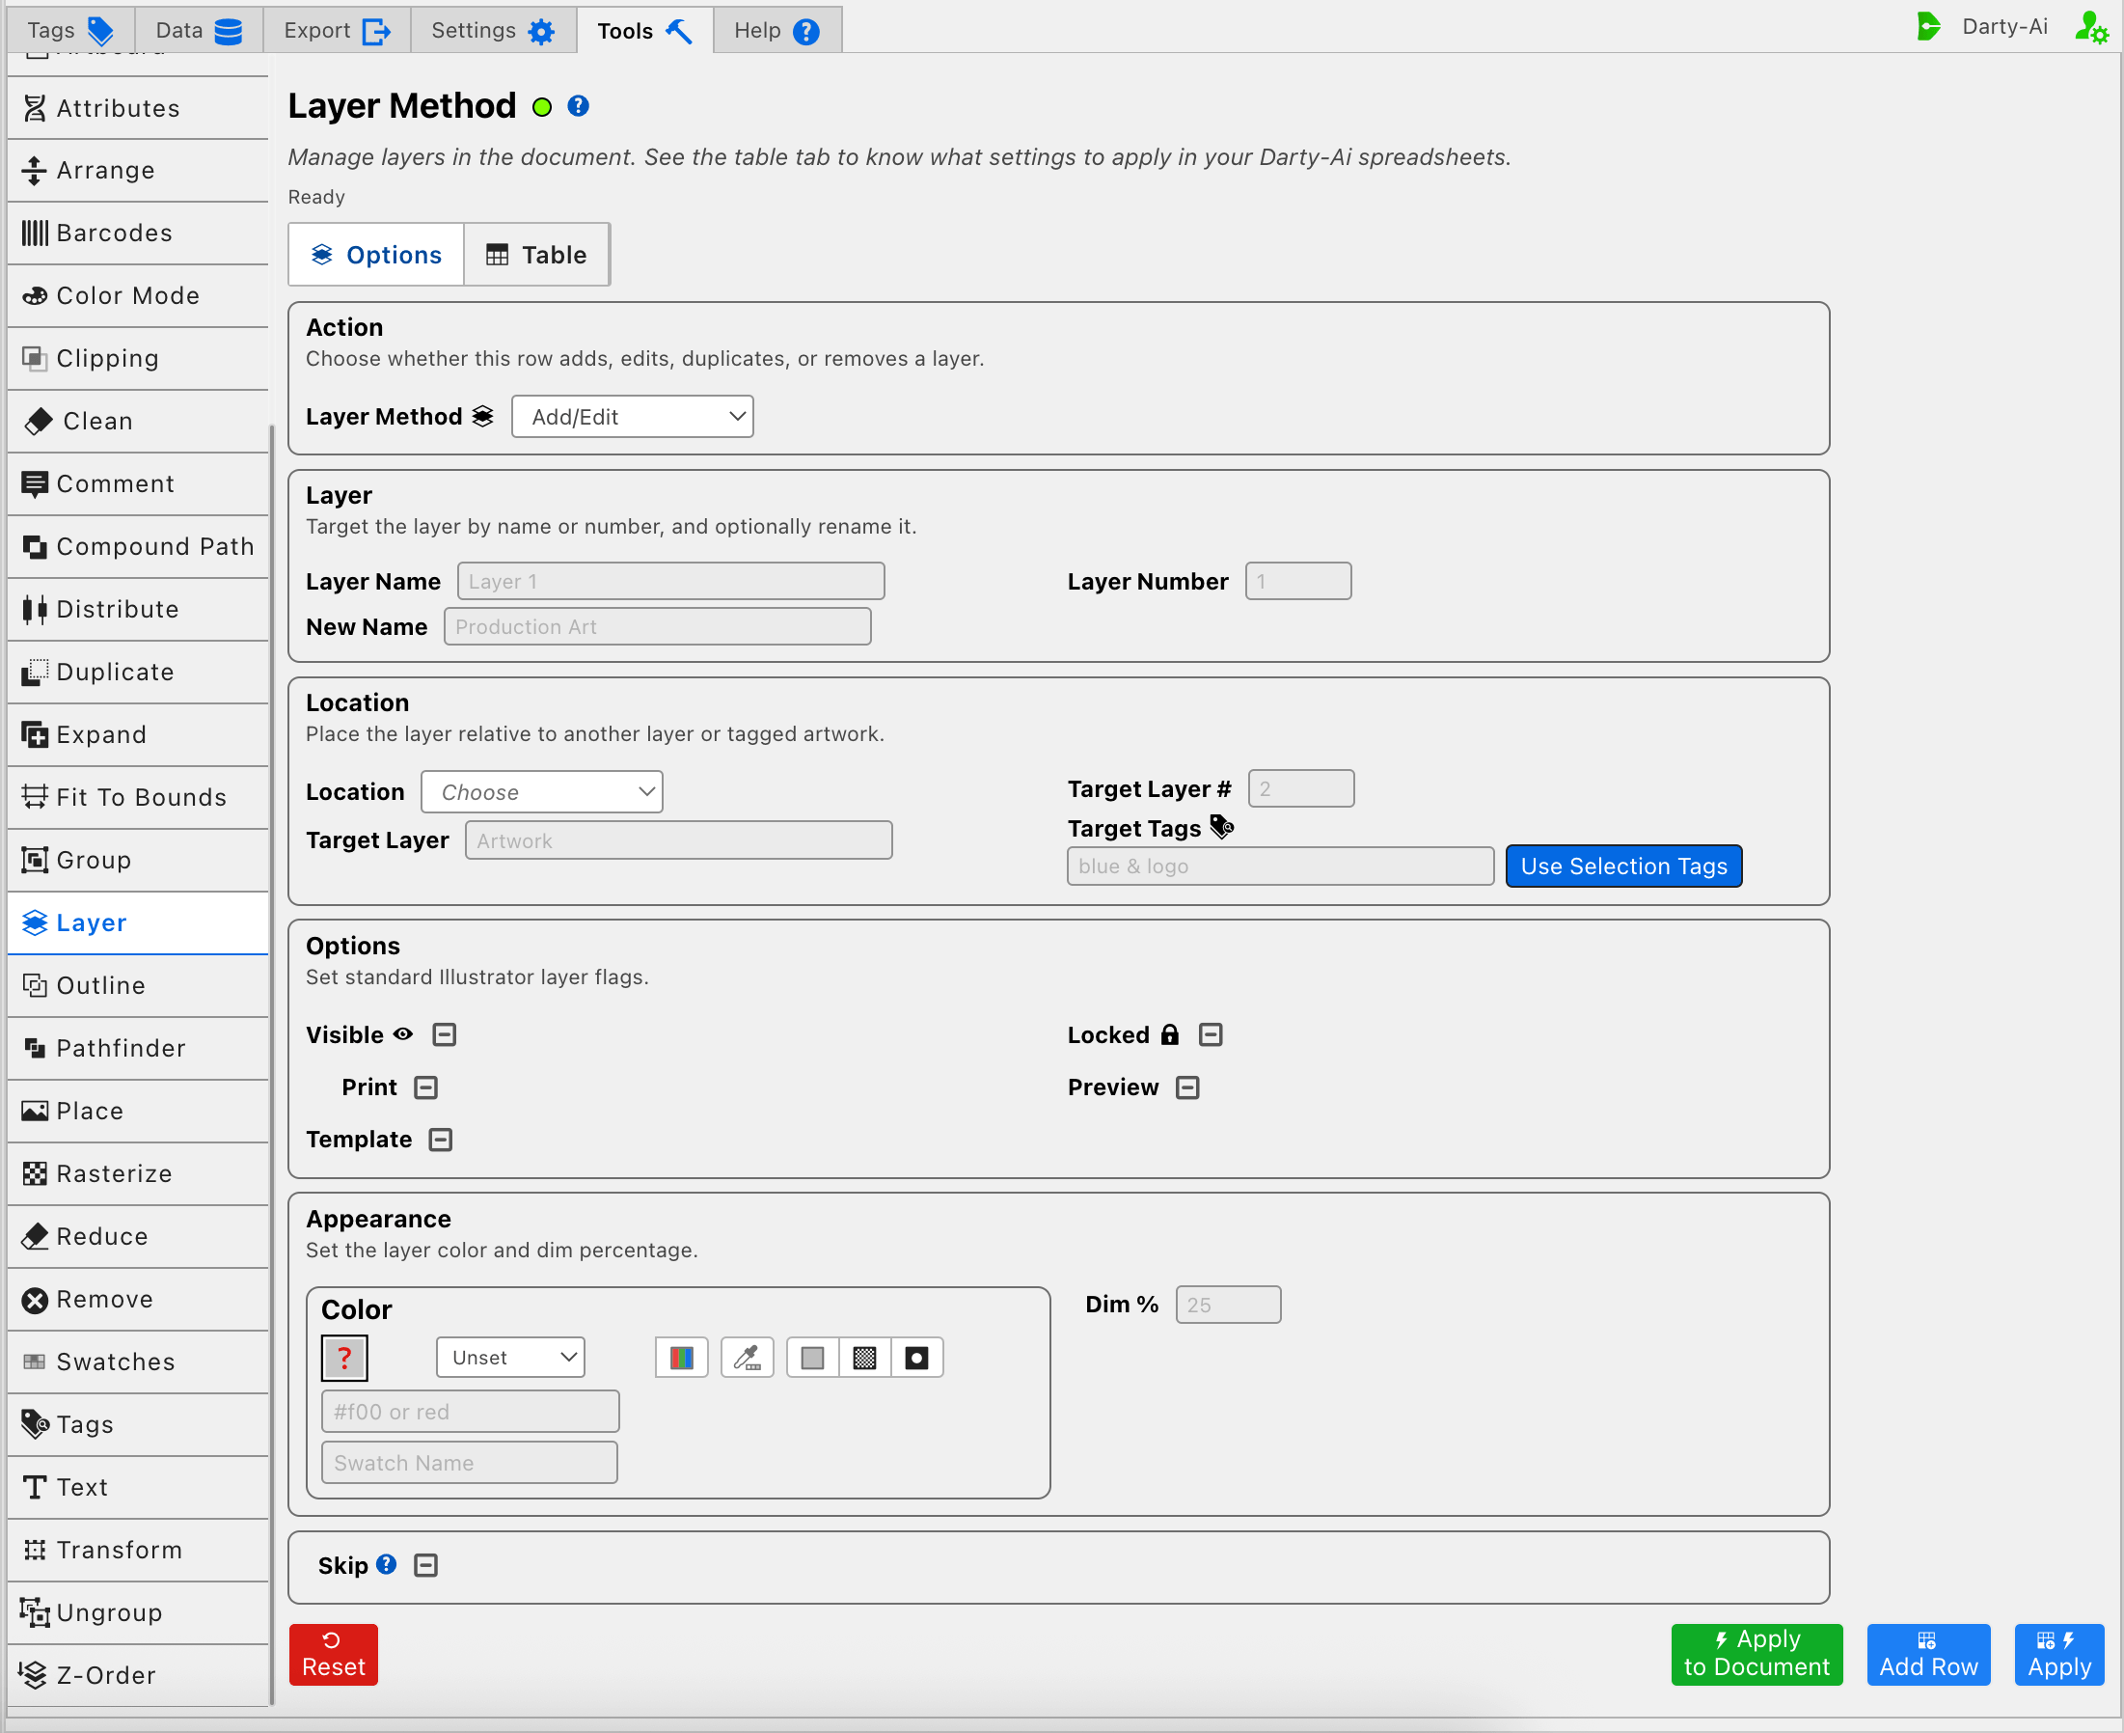This screenshot has height=1733, width=2124.
Task: Switch to the Settings tab
Action: (x=493, y=30)
